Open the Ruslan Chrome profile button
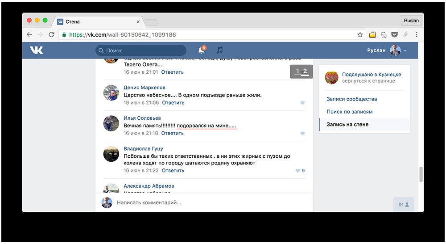This screenshot has width=446, height=244. pyautogui.click(x=411, y=21)
